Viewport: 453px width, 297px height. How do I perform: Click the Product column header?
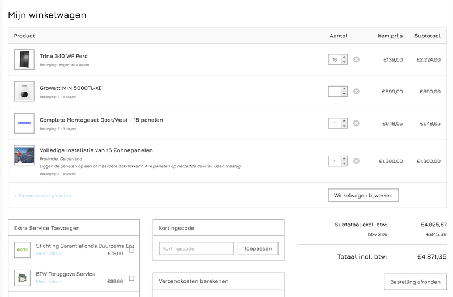pos(24,36)
